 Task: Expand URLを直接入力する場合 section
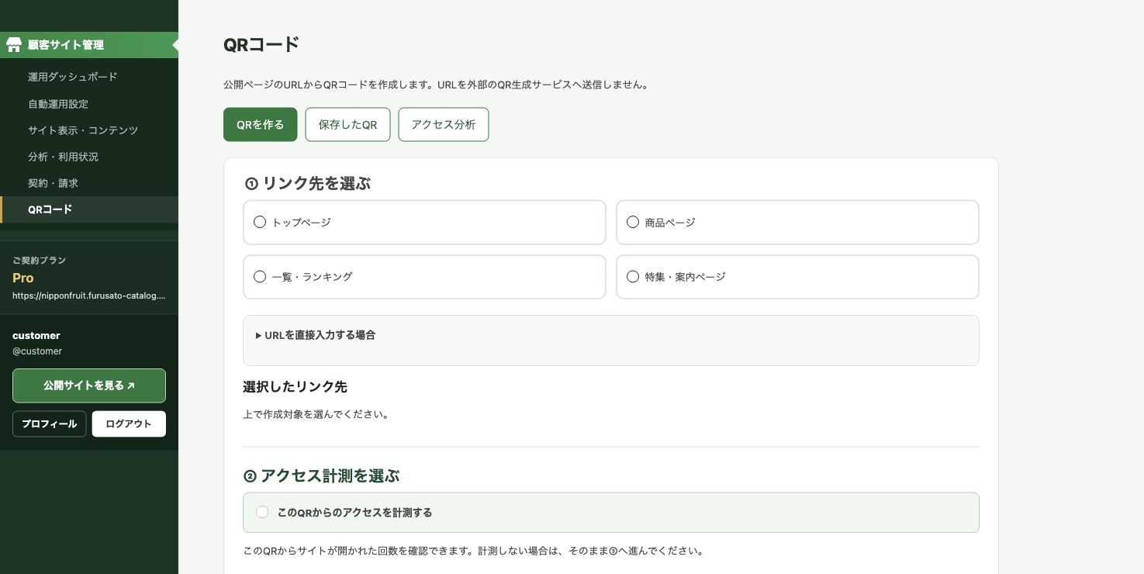pyautogui.click(x=316, y=335)
